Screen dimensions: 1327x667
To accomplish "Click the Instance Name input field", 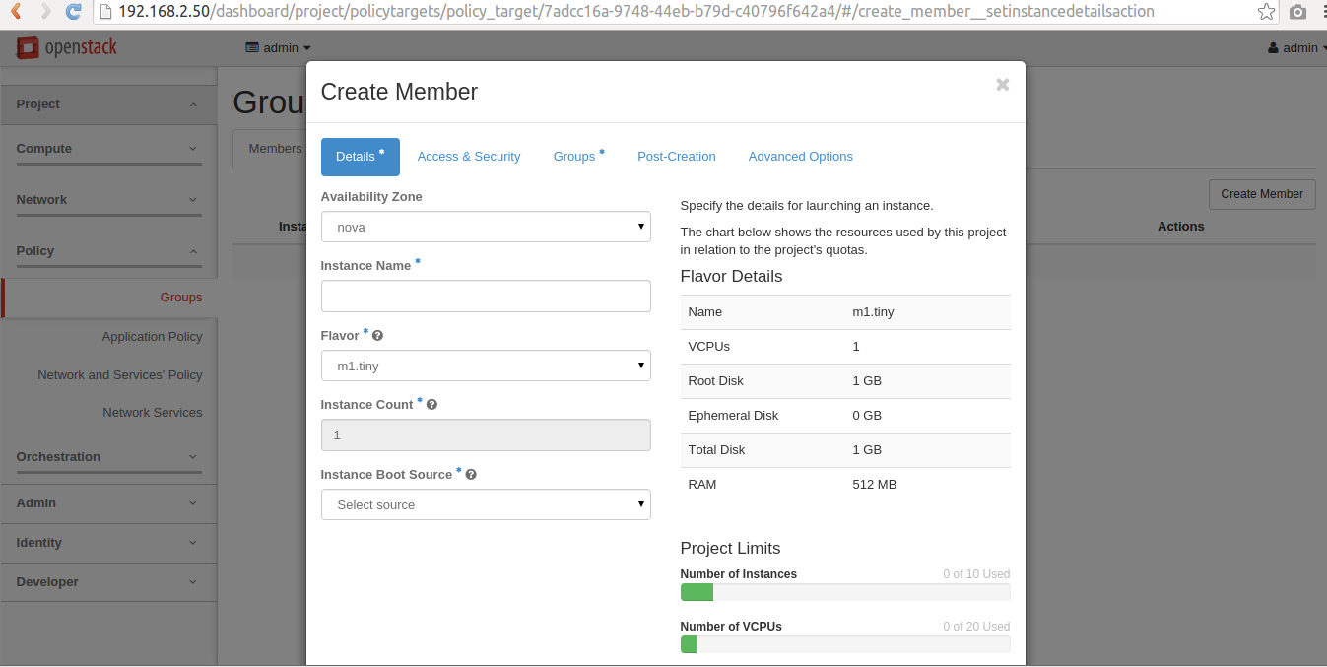I will point(486,297).
